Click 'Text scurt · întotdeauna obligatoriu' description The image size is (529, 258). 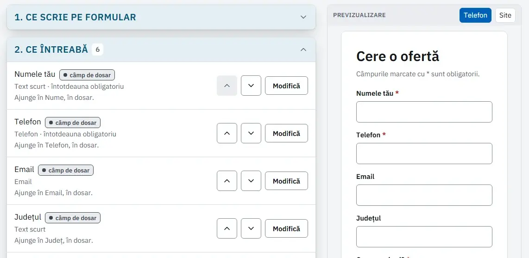(69, 86)
